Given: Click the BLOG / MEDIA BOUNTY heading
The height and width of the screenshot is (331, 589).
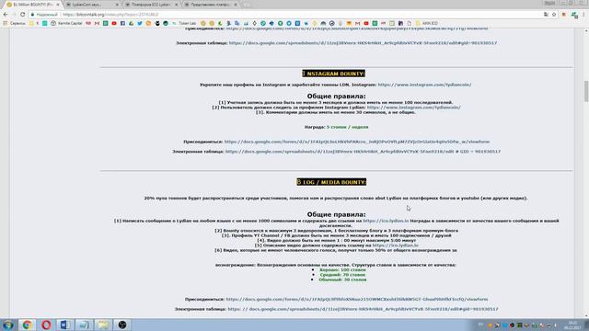Looking at the screenshot, I should pyautogui.click(x=331, y=182).
